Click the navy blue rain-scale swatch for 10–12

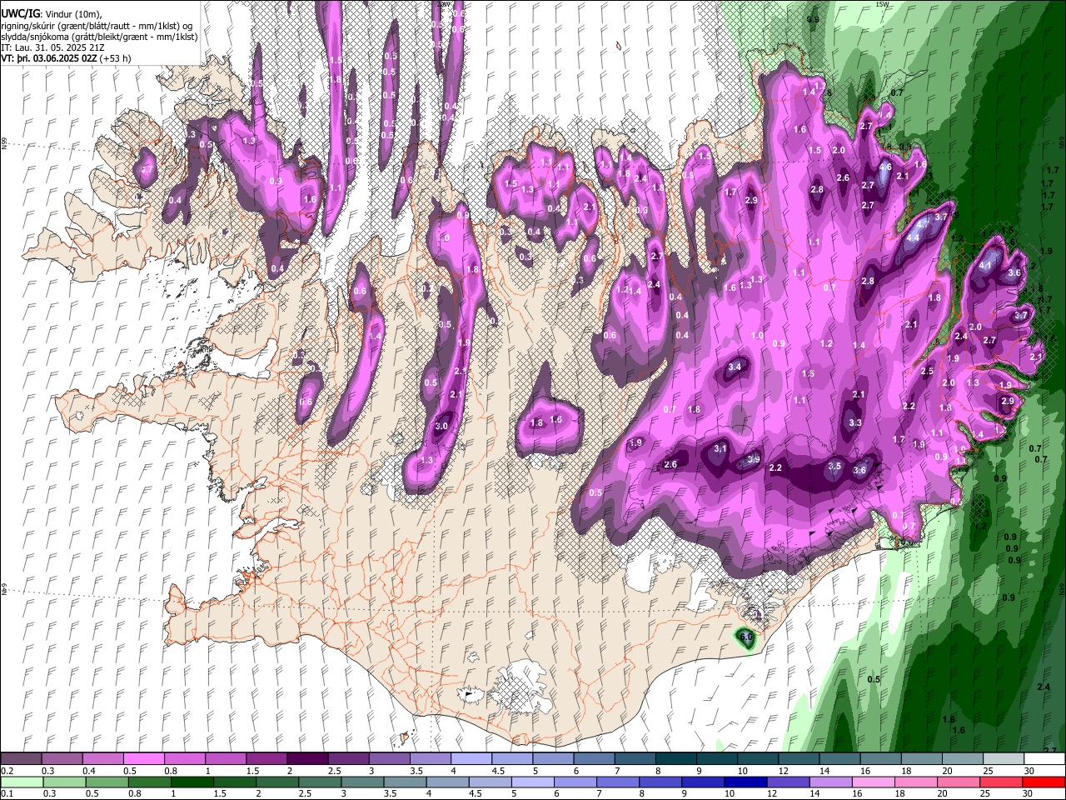click(x=744, y=782)
